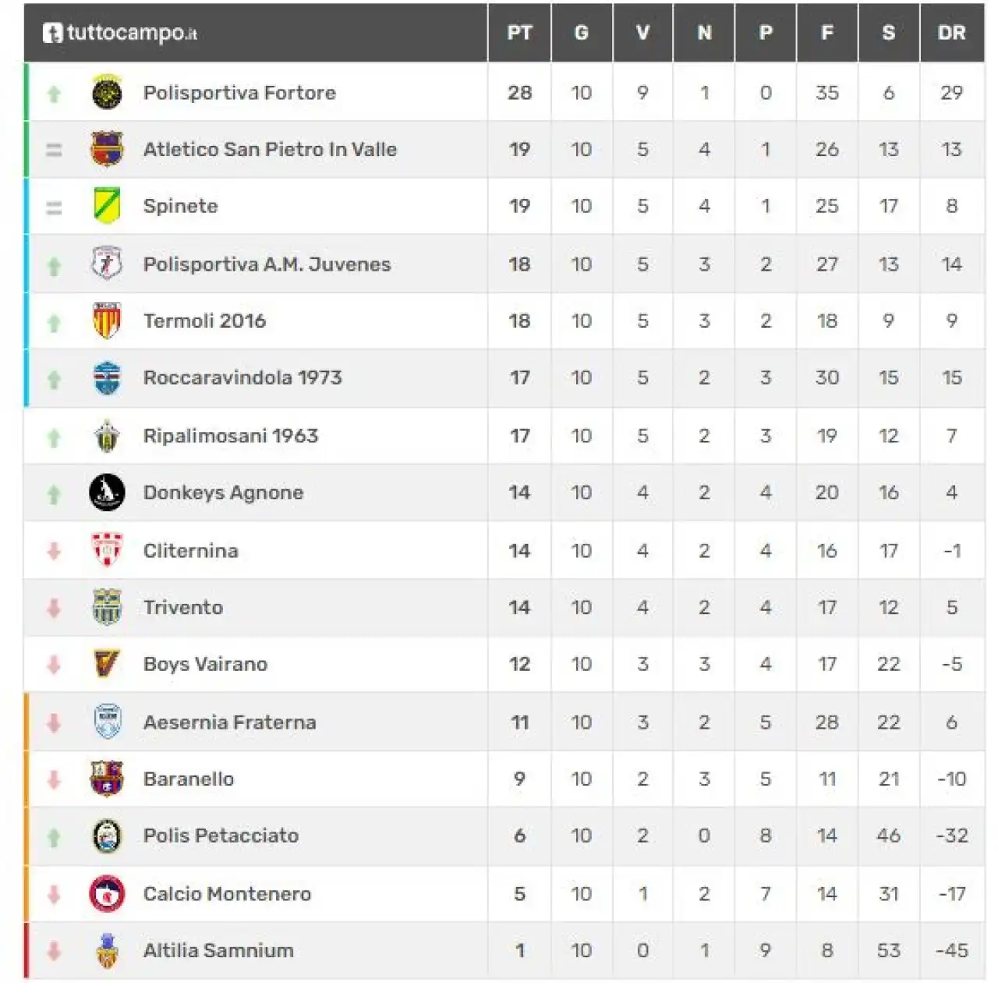998x983 pixels.
Task: Open Ripalimosani 1963 team page
Action: coord(231,435)
